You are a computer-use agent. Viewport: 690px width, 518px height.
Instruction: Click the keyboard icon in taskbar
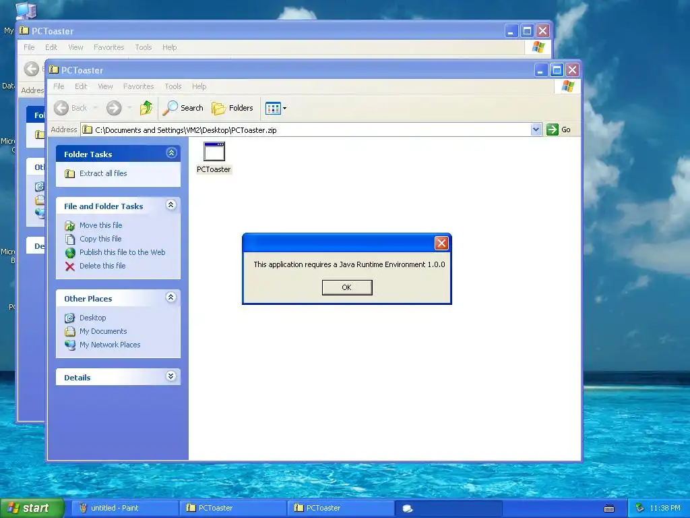tap(609, 509)
